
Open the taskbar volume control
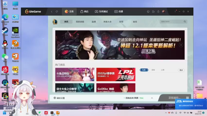coord(188,113)
